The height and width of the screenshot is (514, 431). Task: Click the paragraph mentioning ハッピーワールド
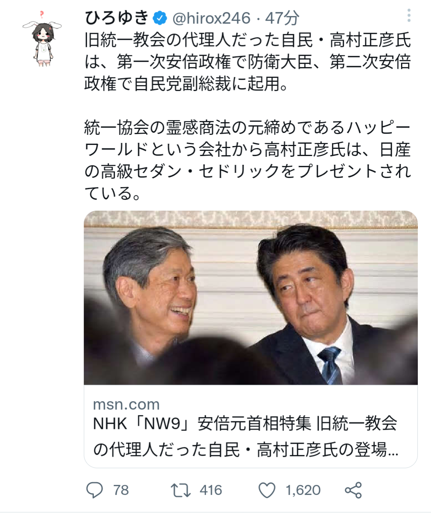248,160
